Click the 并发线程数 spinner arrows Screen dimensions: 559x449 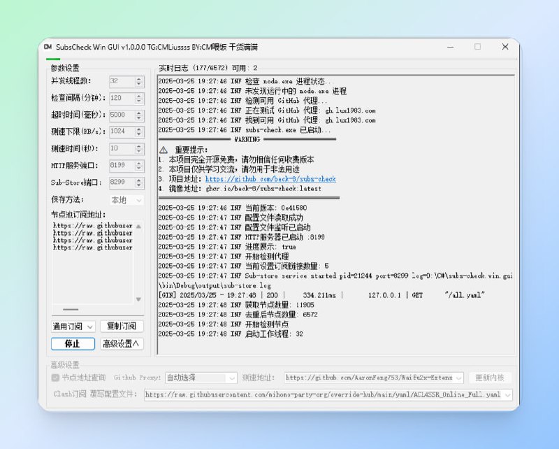(138, 81)
